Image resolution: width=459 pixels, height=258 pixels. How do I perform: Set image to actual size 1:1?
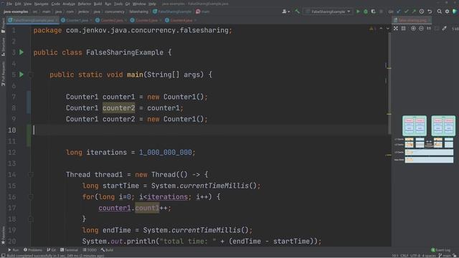click(429, 29)
